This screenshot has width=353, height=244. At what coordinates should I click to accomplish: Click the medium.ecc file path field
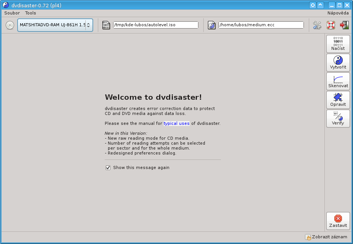click(261, 25)
